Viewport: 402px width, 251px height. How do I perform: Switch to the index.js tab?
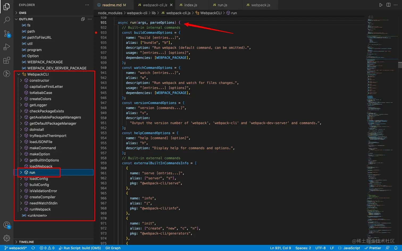pos(190,5)
